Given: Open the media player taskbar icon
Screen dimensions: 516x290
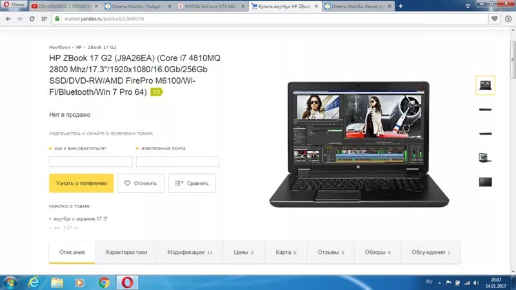Looking at the screenshot, I should tap(79, 283).
